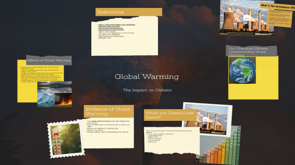
Task: Click the top-right power plant photo
Action: tap(247, 17)
